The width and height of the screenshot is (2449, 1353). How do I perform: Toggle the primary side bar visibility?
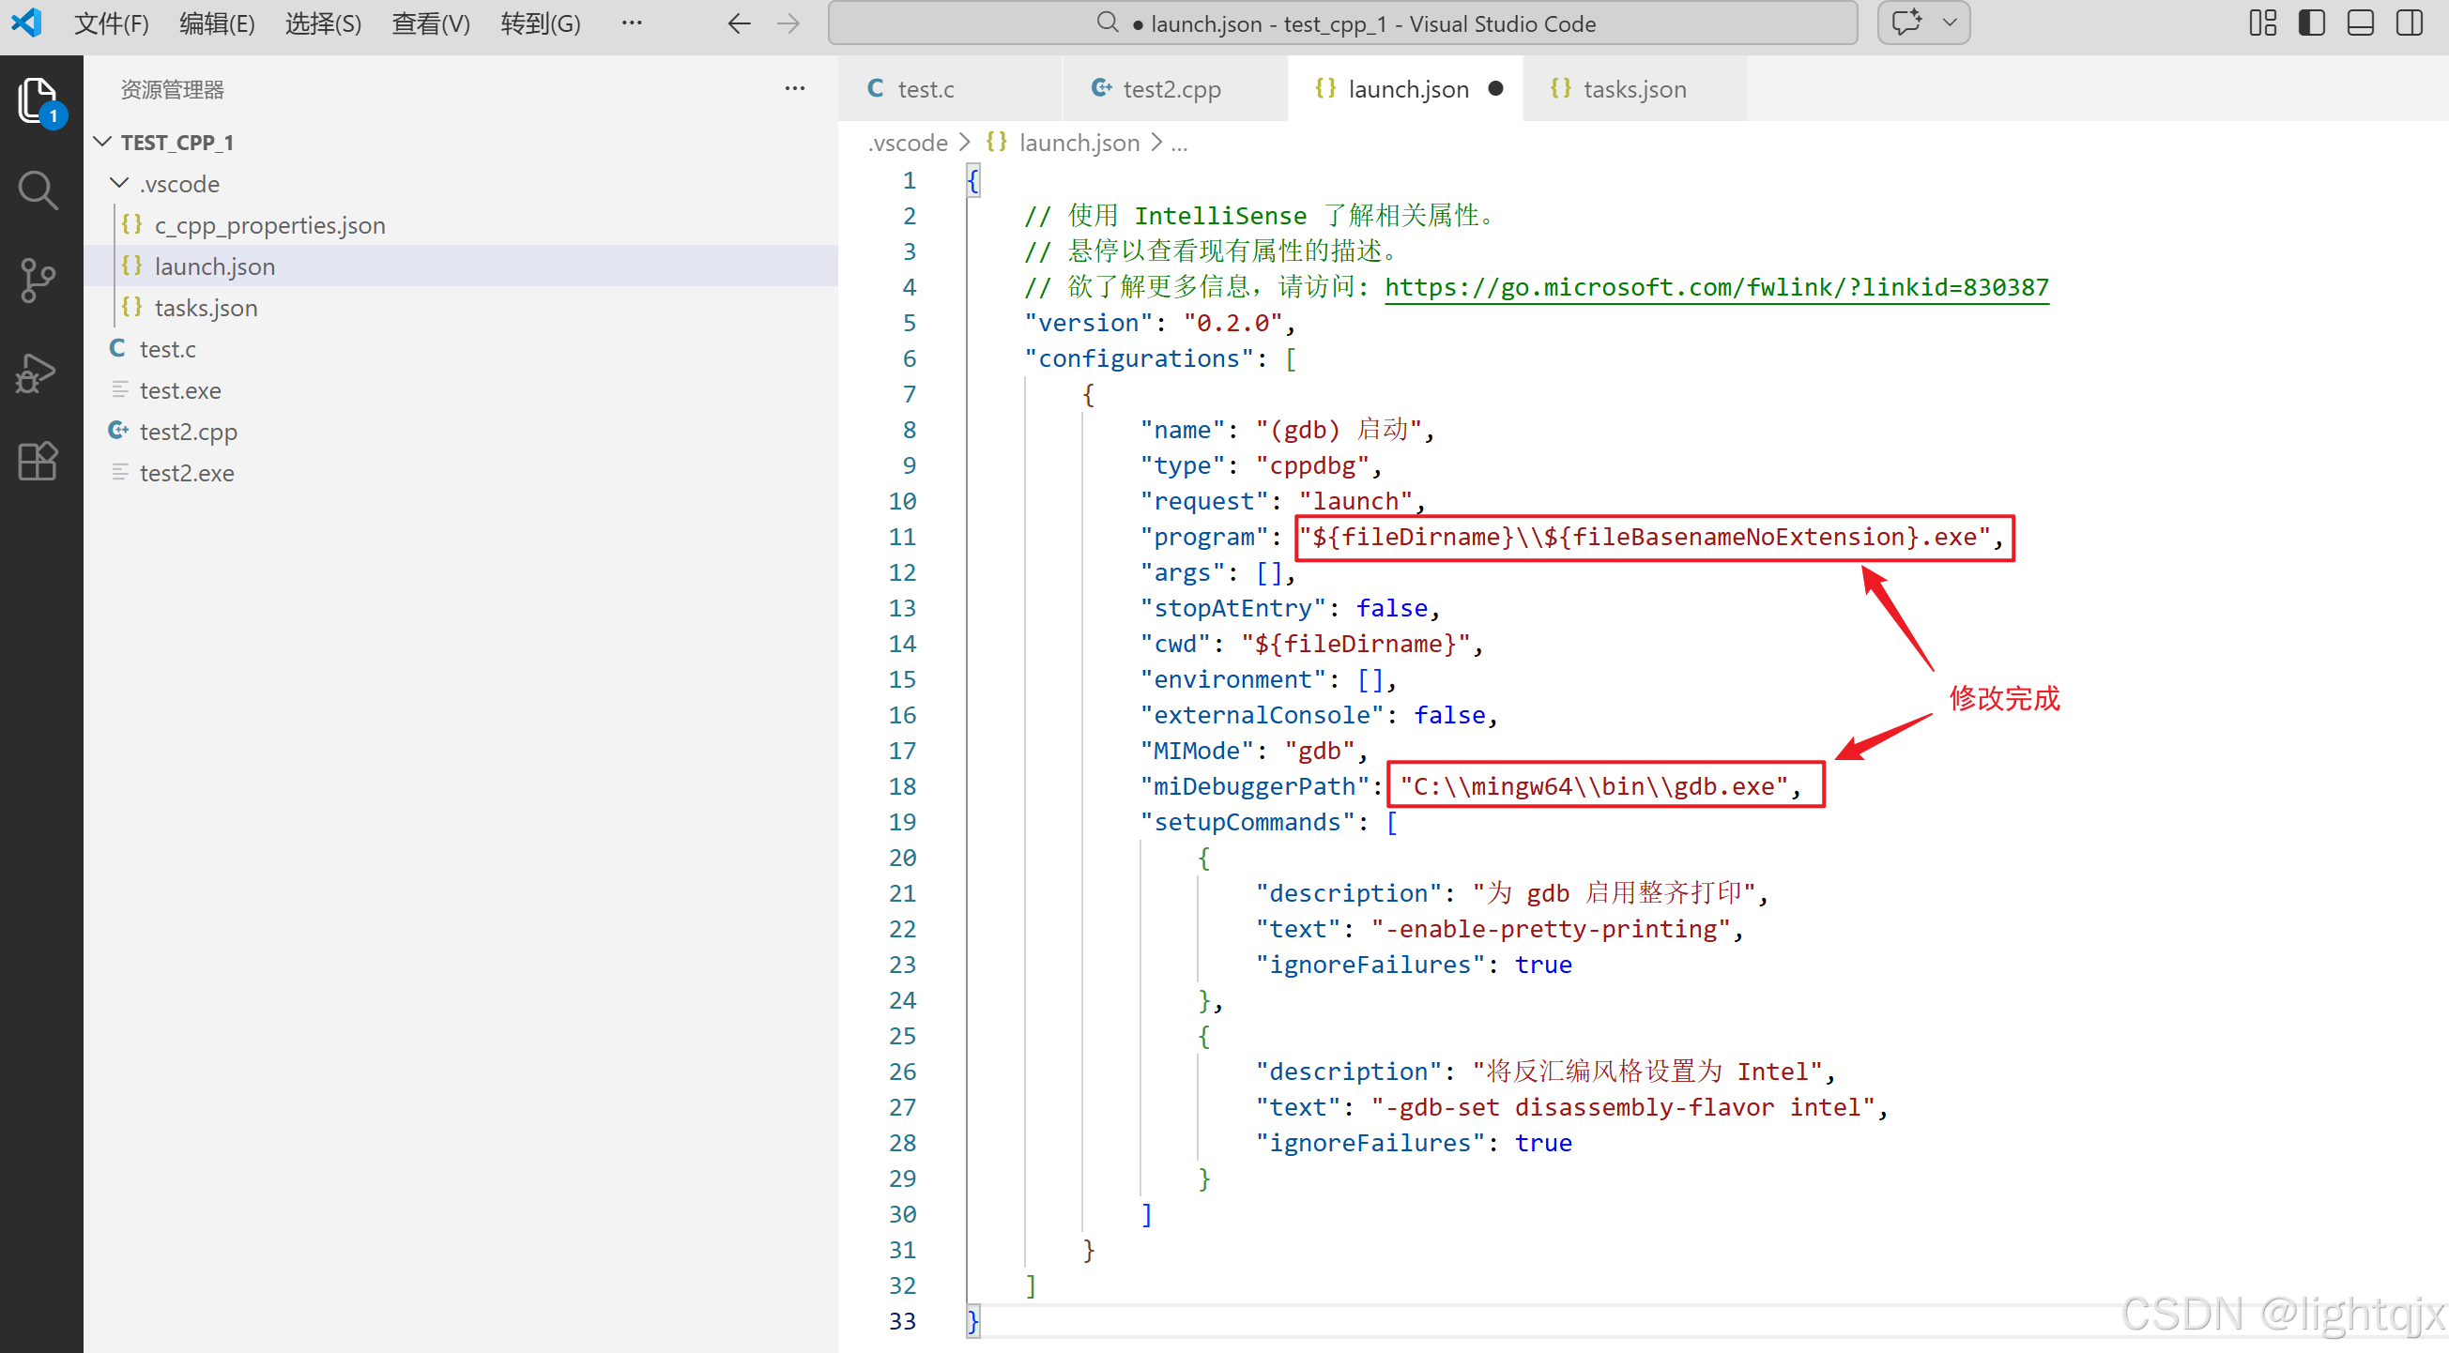pos(2311,23)
